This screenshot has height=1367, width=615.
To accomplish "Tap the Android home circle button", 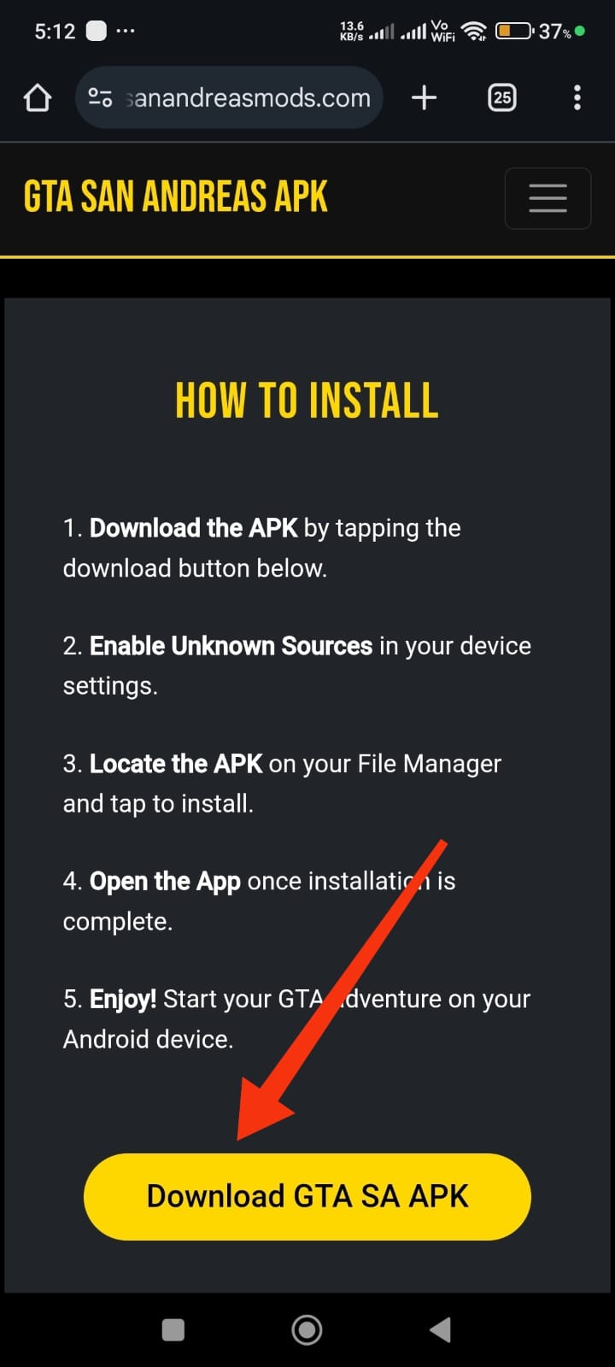I will (307, 1329).
